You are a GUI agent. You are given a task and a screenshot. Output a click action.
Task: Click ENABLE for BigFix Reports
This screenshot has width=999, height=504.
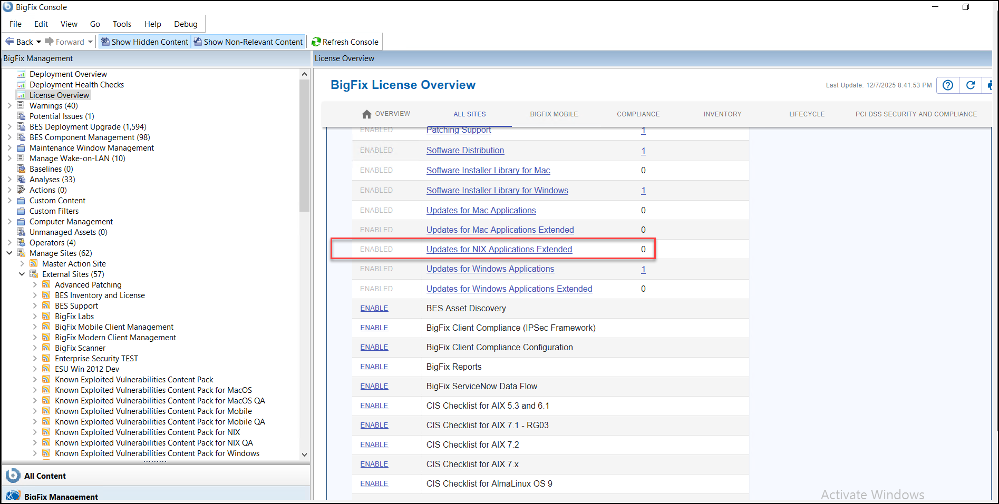pos(374,367)
